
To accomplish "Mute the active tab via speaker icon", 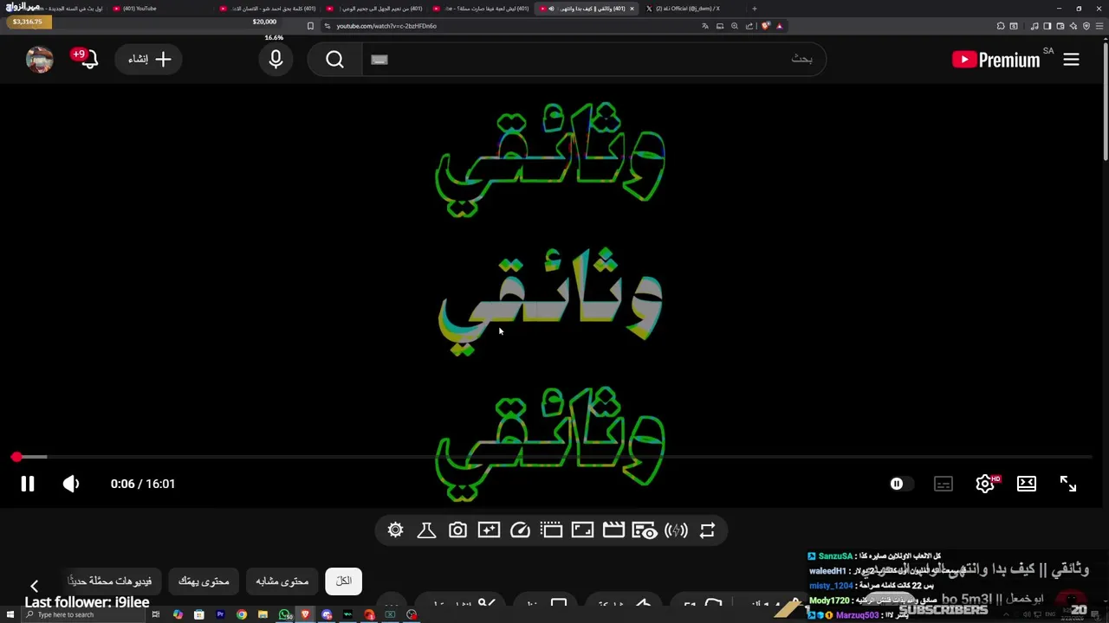I will (x=551, y=9).
